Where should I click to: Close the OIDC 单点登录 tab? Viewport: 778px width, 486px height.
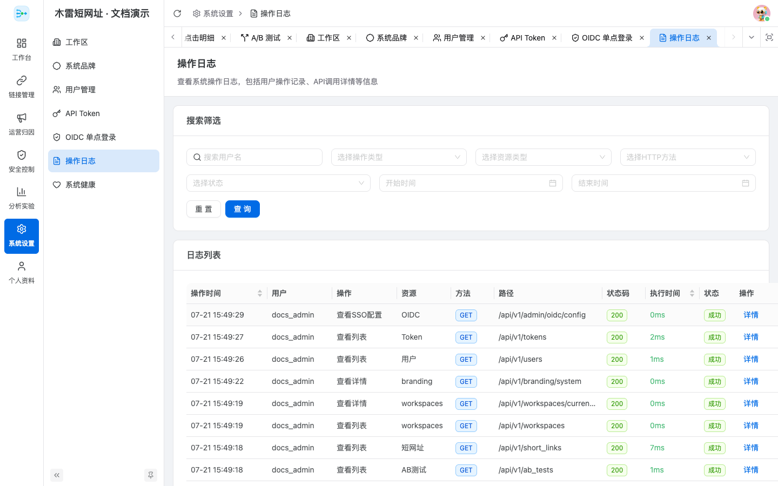(642, 38)
